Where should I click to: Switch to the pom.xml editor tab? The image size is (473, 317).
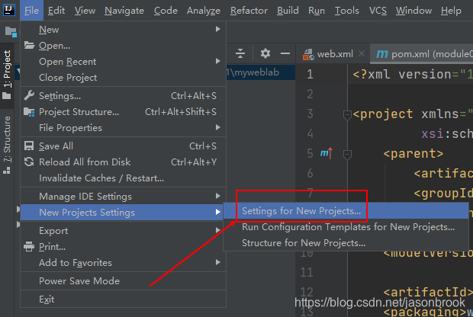(x=421, y=54)
